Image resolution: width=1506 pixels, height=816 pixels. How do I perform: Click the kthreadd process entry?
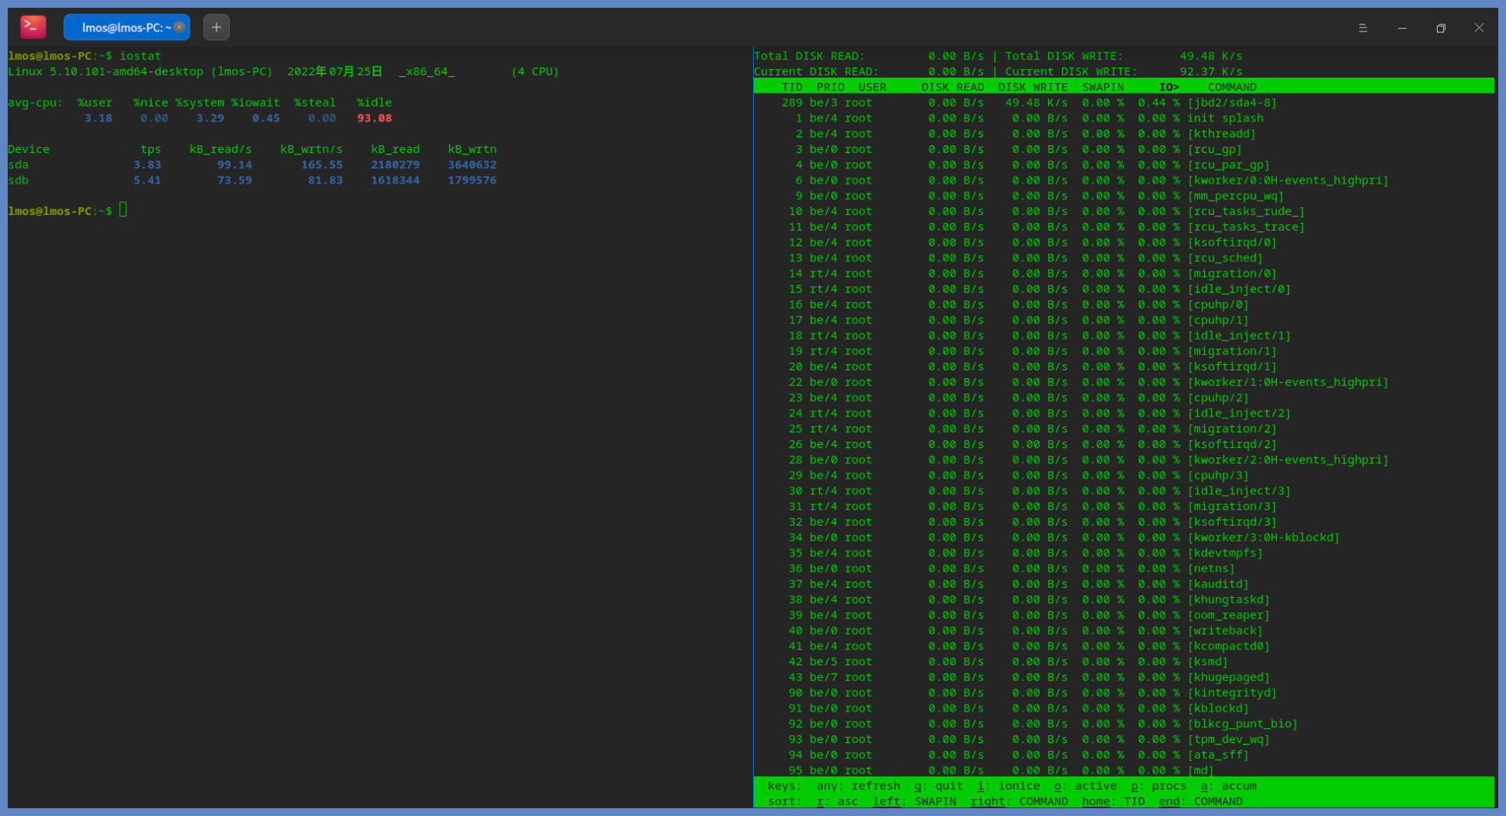click(1221, 134)
